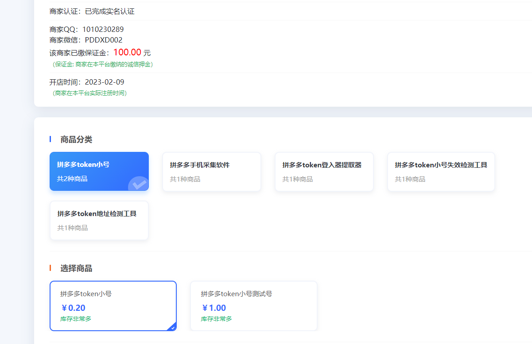Choose the 拼多多token小号 product priced ￥0.20
The height and width of the screenshot is (344, 532).
click(x=113, y=306)
